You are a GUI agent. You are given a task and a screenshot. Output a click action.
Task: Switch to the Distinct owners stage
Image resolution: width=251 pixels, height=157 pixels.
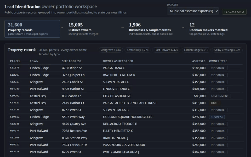tap(93, 29)
